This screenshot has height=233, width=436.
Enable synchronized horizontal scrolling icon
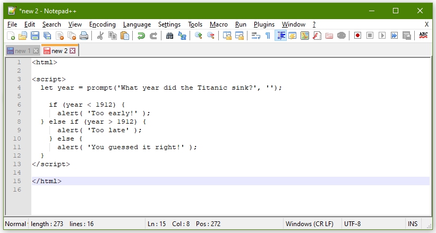click(240, 36)
